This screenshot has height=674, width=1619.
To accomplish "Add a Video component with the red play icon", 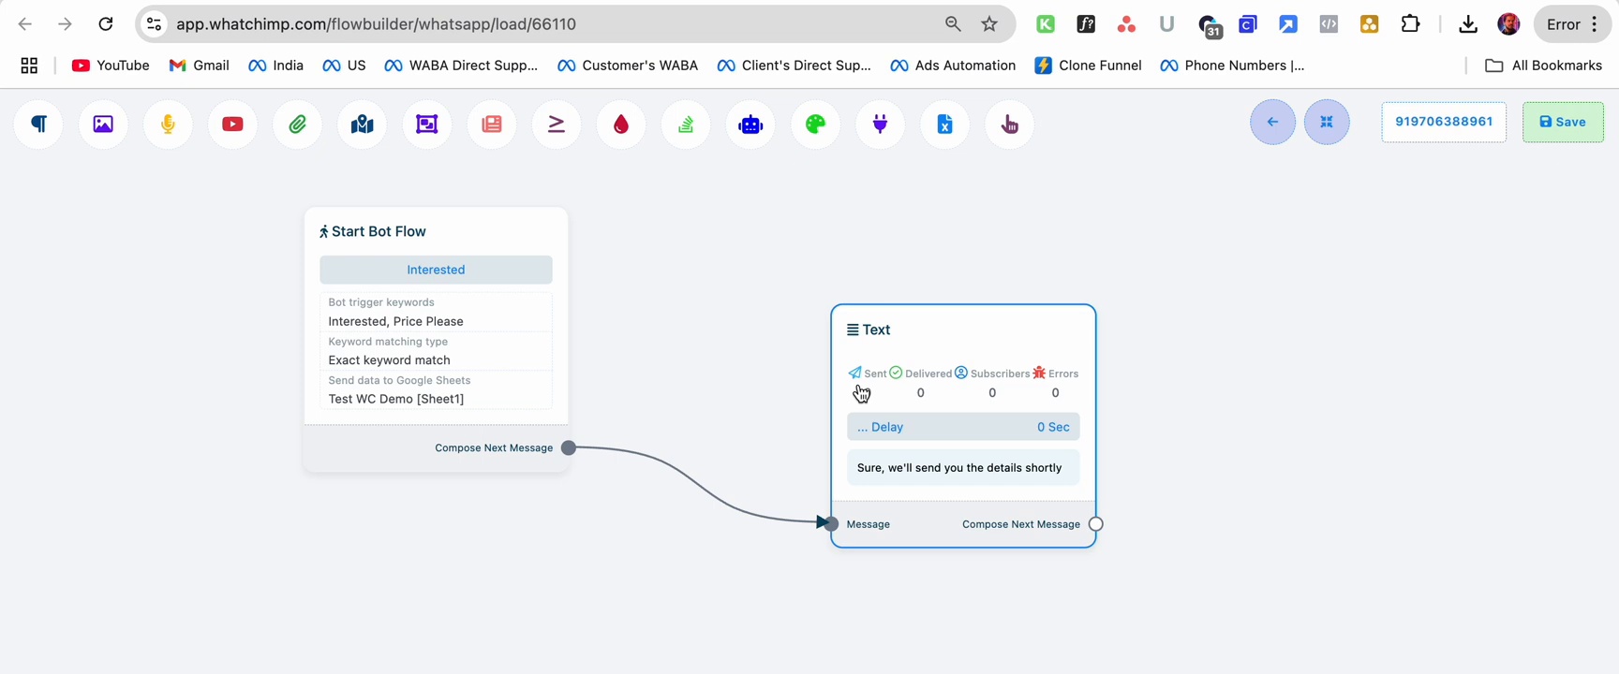I will click(x=233, y=125).
